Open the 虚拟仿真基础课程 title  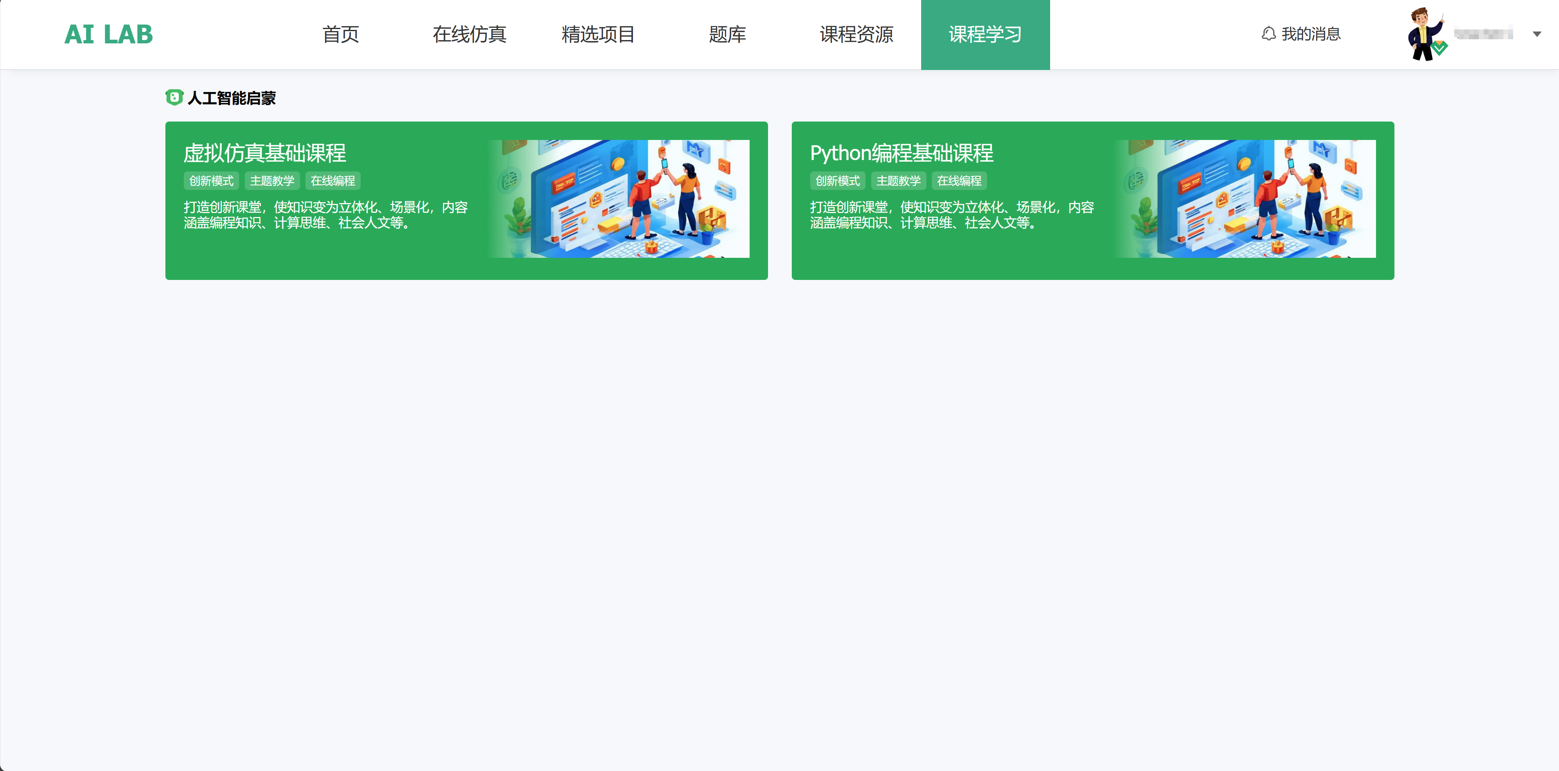pyautogui.click(x=264, y=153)
